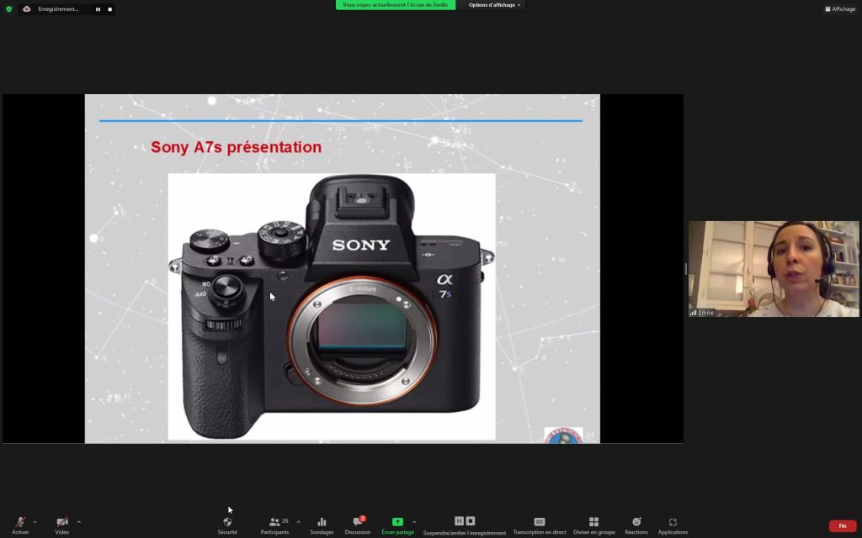End the meeting with the red Fin button
Viewport: 862px width, 538px height.
coord(842,526)
